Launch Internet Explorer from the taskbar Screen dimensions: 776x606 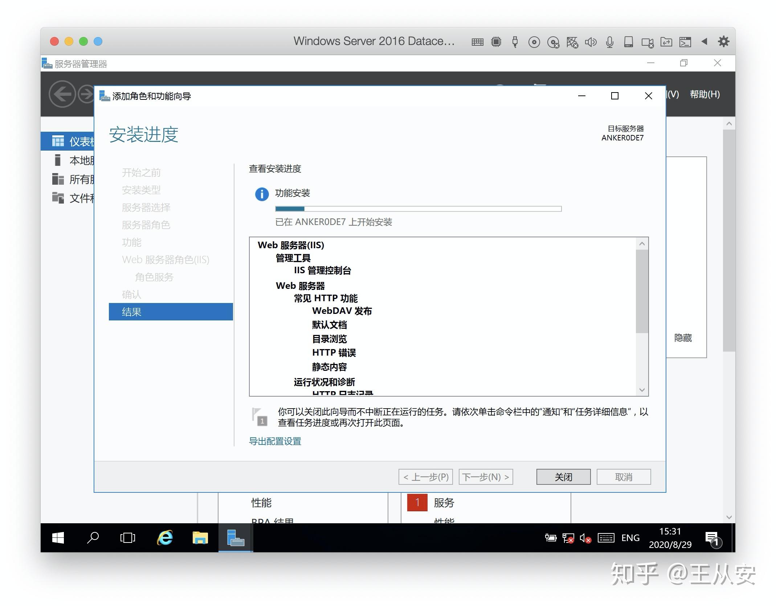coord(164,538)
